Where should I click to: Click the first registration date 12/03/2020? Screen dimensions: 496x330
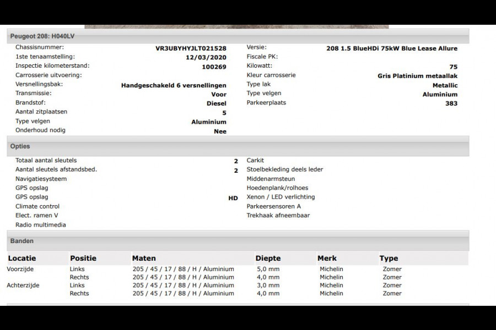coord(206,57)
